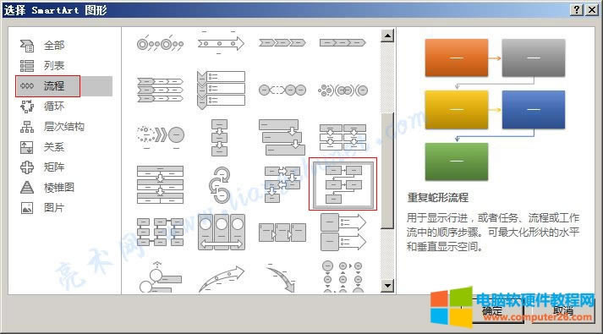Pick the repeating bending process layout thumbnail
This screenshot has height=334, width=603.
pyautogui.click(x=343, y=184)
